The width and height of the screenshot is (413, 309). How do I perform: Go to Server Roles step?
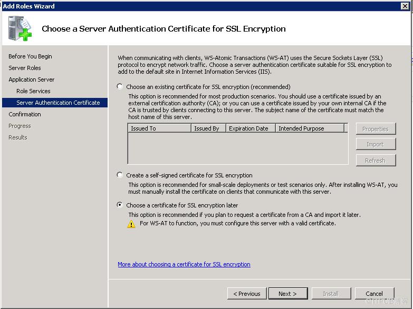tap(25, 68)
